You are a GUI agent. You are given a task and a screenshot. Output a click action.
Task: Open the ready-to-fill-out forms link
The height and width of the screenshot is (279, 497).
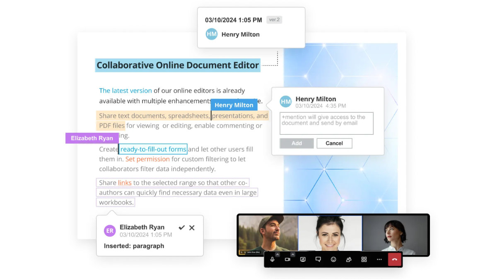152,149
